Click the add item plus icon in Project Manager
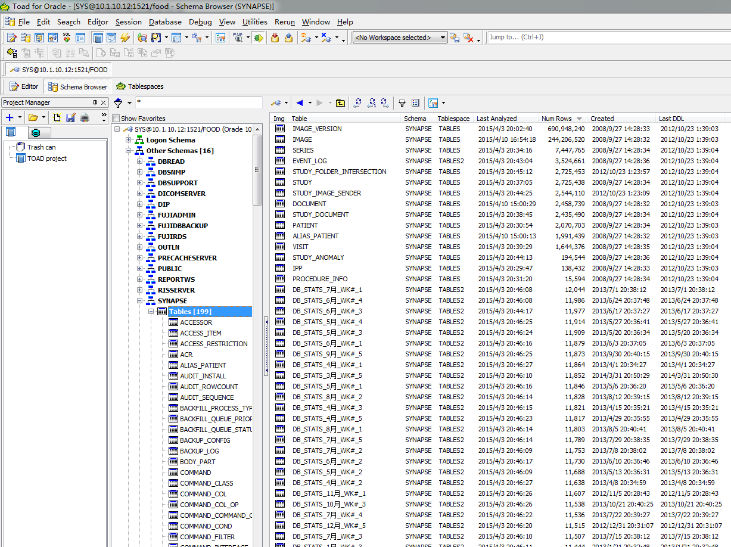731x547 pixels. click(x=10, y=117)
